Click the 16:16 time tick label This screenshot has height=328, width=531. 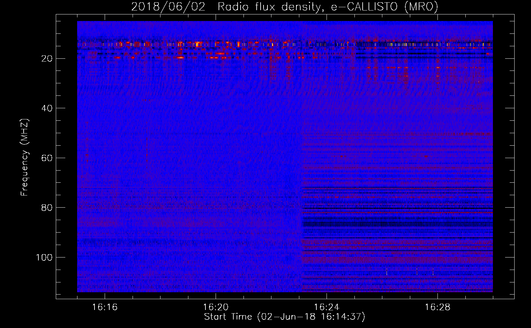105,307
